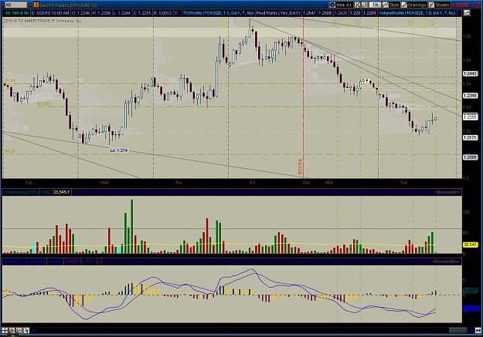Click the Wed label on time axis
The image size is (483, 337).
pyautogui.click(x=104, y=183)
